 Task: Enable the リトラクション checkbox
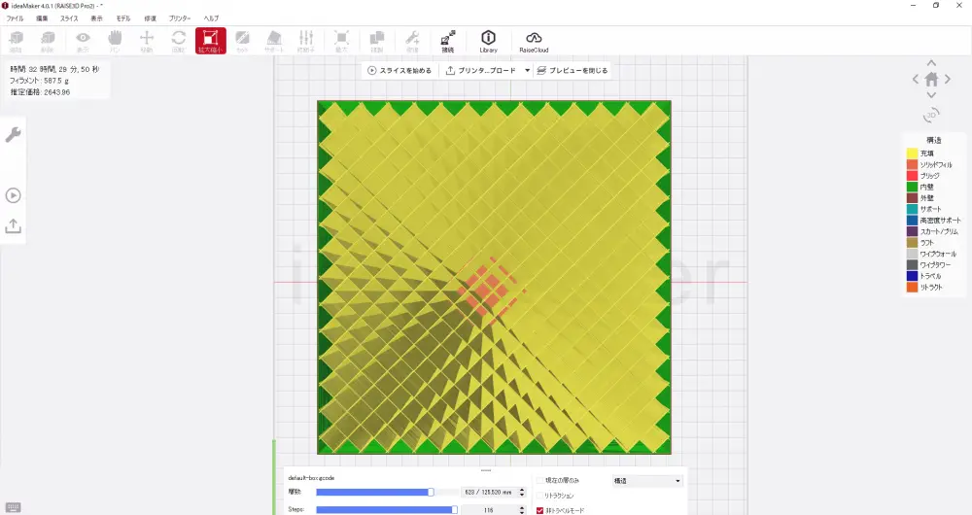click(540, 496)
